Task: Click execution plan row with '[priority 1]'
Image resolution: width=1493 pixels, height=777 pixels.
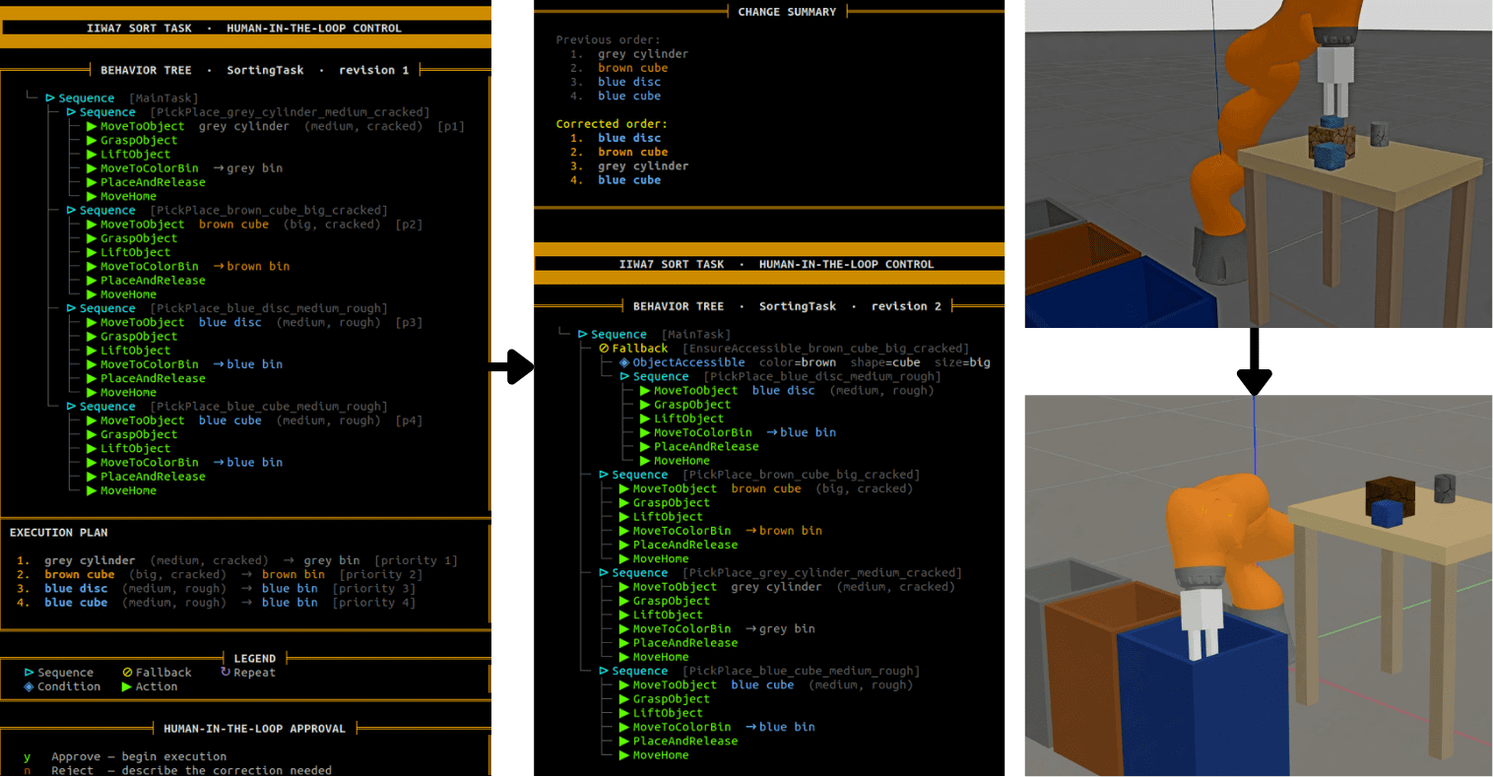Action: [237, 561]
